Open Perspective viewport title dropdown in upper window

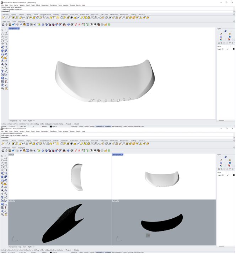[x=19, y=28]
